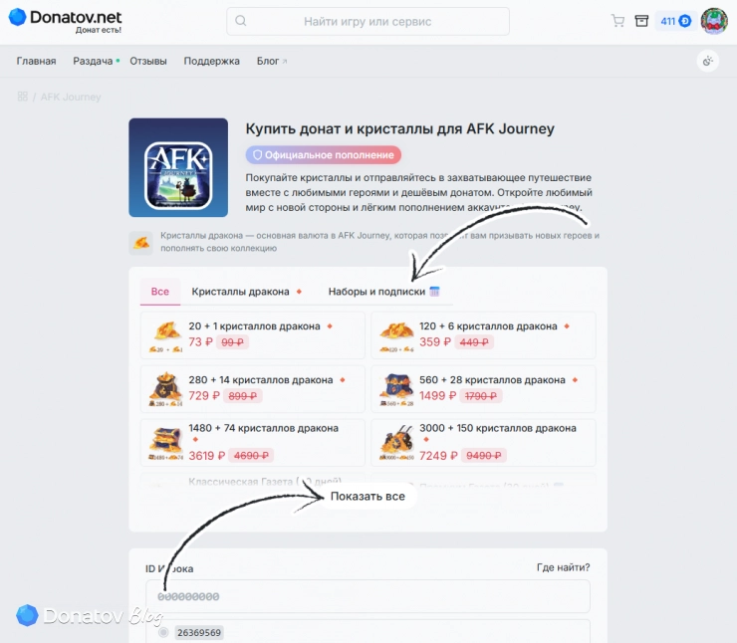Click AFK Journey breadcrumb link
This screenshot has height=643, width=737.
(71, 97)
